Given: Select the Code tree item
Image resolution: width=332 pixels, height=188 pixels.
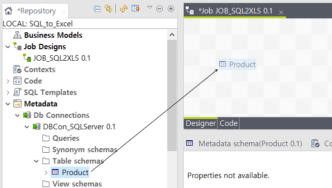Looking at the screenshot, I should coord(33,81).
